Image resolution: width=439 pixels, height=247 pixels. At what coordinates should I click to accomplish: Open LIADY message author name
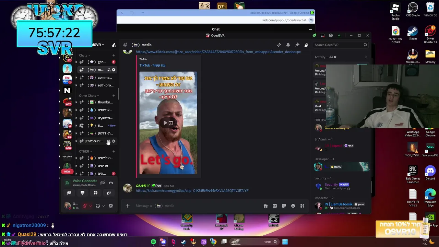click(143, 186)
